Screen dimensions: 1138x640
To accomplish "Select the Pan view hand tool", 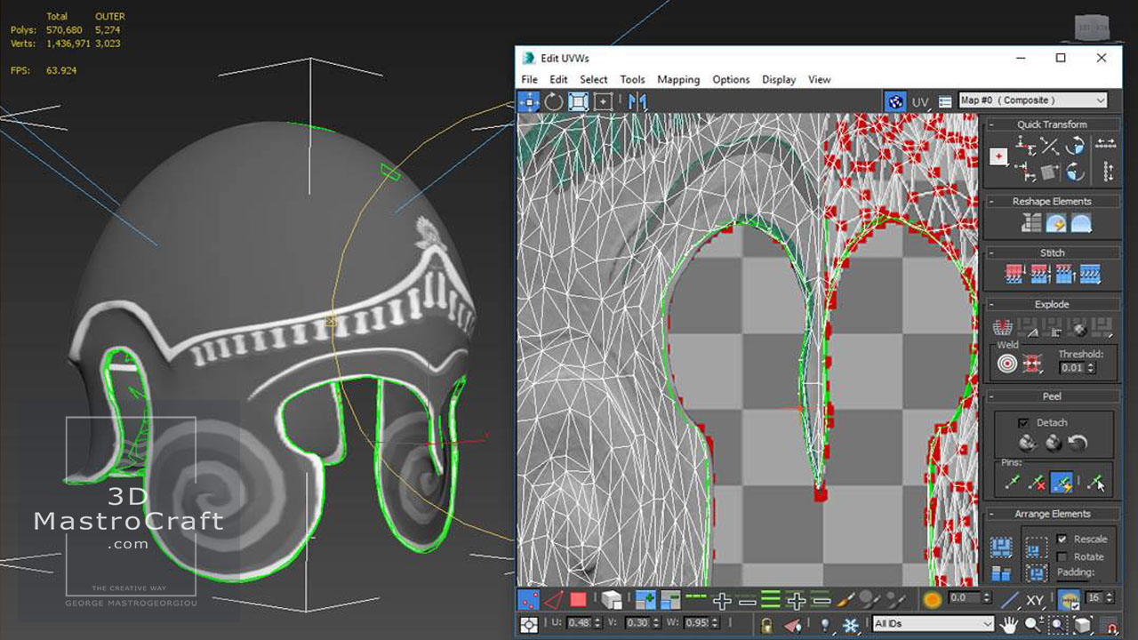I will (x=1008, y=624).
